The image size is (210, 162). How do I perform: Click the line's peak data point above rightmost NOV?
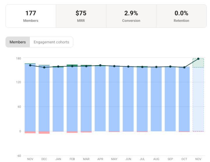point(198,59)
